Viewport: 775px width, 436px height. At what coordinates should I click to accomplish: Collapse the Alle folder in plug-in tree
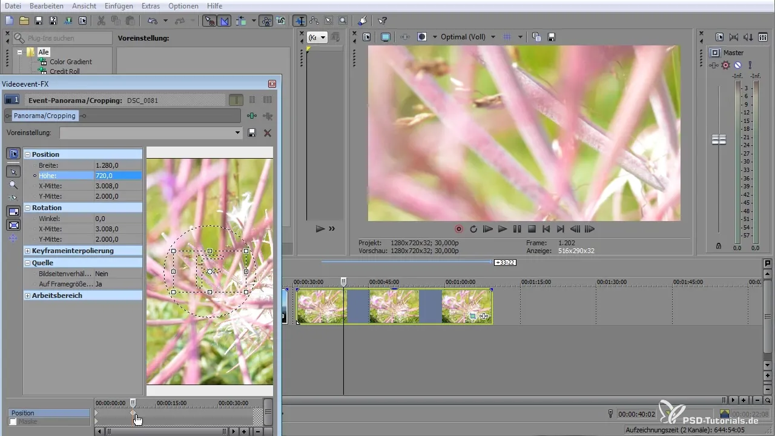pos(20,53)
